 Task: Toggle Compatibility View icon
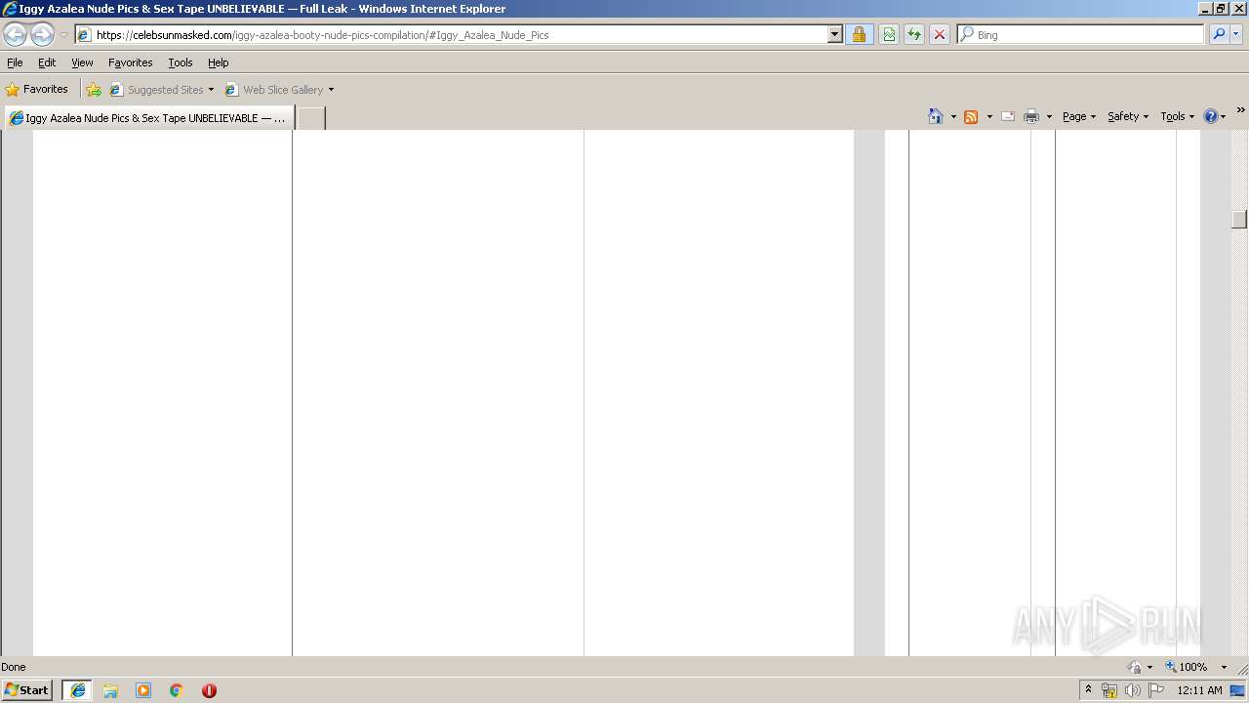click(889, 35)
